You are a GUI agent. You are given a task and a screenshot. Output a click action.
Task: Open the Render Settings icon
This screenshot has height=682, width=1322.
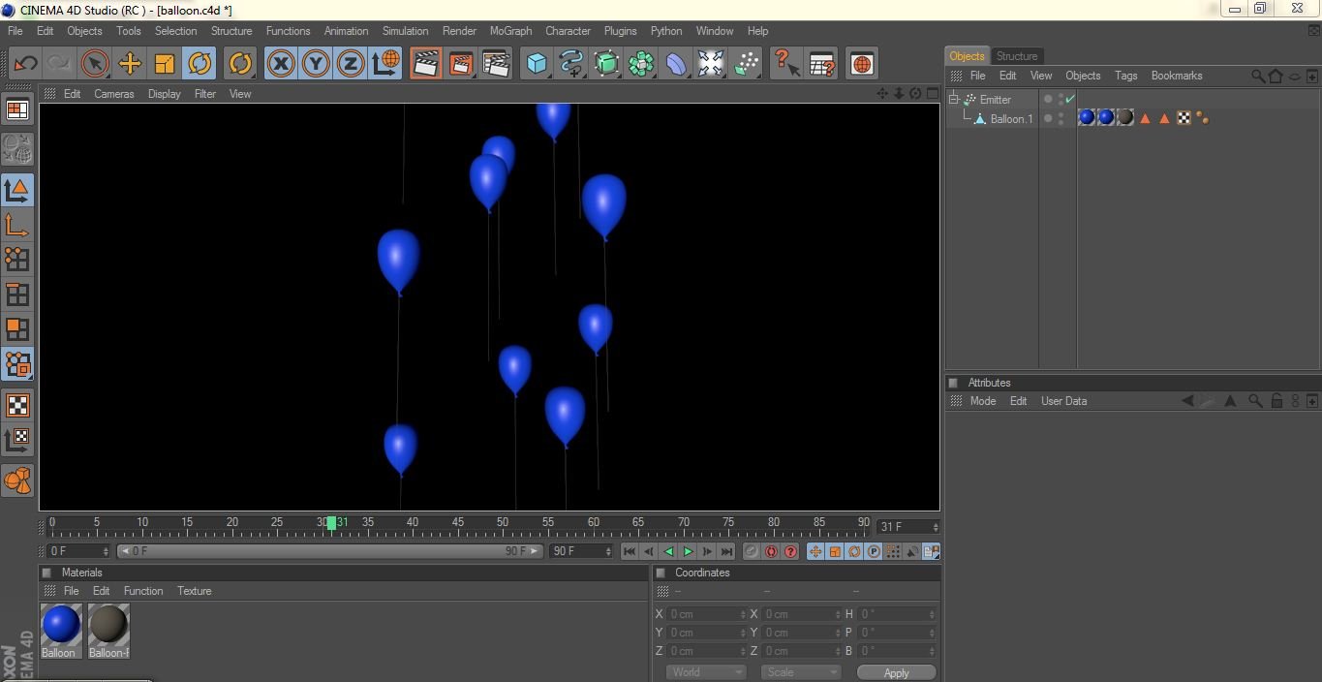click(x=496, y=63)
